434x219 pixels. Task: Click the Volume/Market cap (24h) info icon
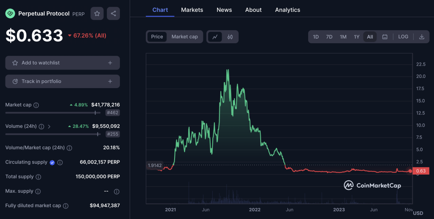[70, 148]
